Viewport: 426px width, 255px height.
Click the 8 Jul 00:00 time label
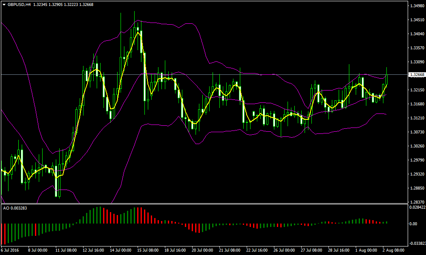[38, 250]
